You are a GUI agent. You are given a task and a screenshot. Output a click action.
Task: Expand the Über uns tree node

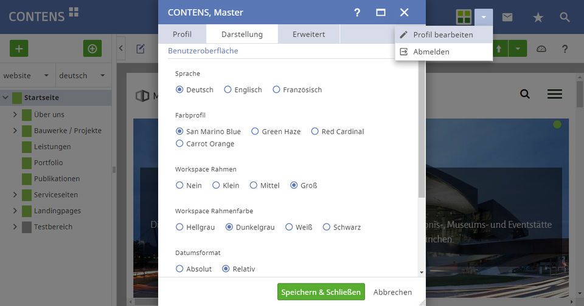[x=15, y=114]
